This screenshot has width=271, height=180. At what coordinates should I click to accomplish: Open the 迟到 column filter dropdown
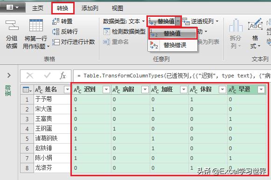106,90
